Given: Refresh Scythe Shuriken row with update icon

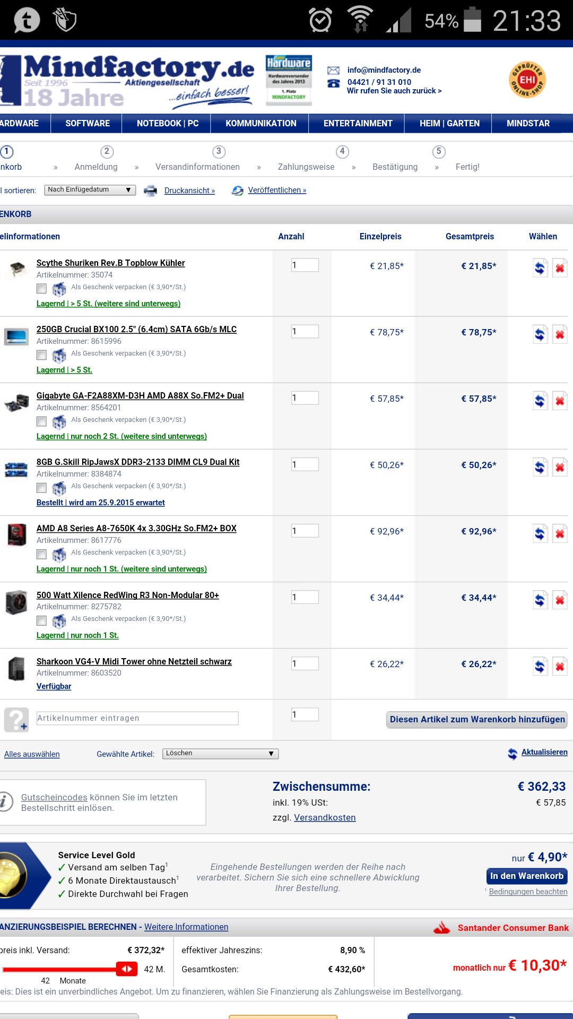Looking at the screenshot, I should [x=540, y=268].
